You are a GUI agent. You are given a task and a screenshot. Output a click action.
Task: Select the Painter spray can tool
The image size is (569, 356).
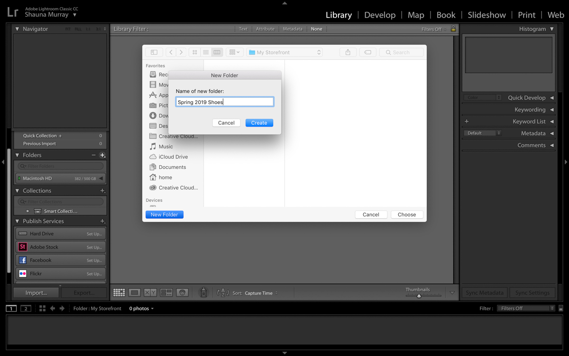pos(203,293)
